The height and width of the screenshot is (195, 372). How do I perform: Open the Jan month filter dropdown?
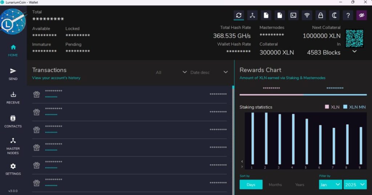pos(331,184)
